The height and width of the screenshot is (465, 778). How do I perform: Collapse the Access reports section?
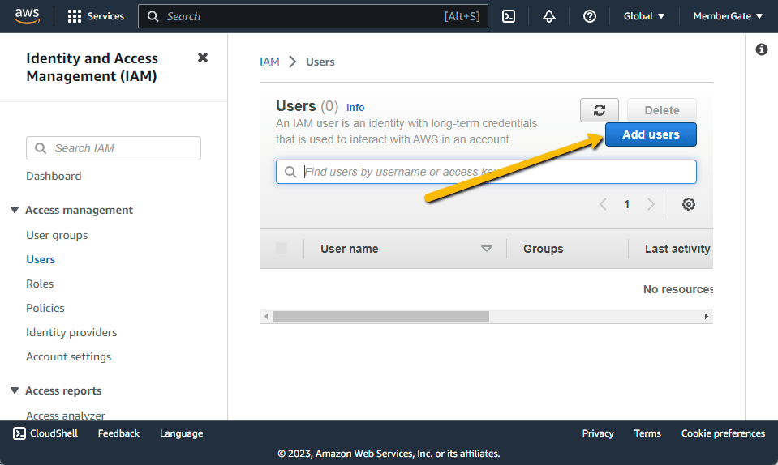15,390
